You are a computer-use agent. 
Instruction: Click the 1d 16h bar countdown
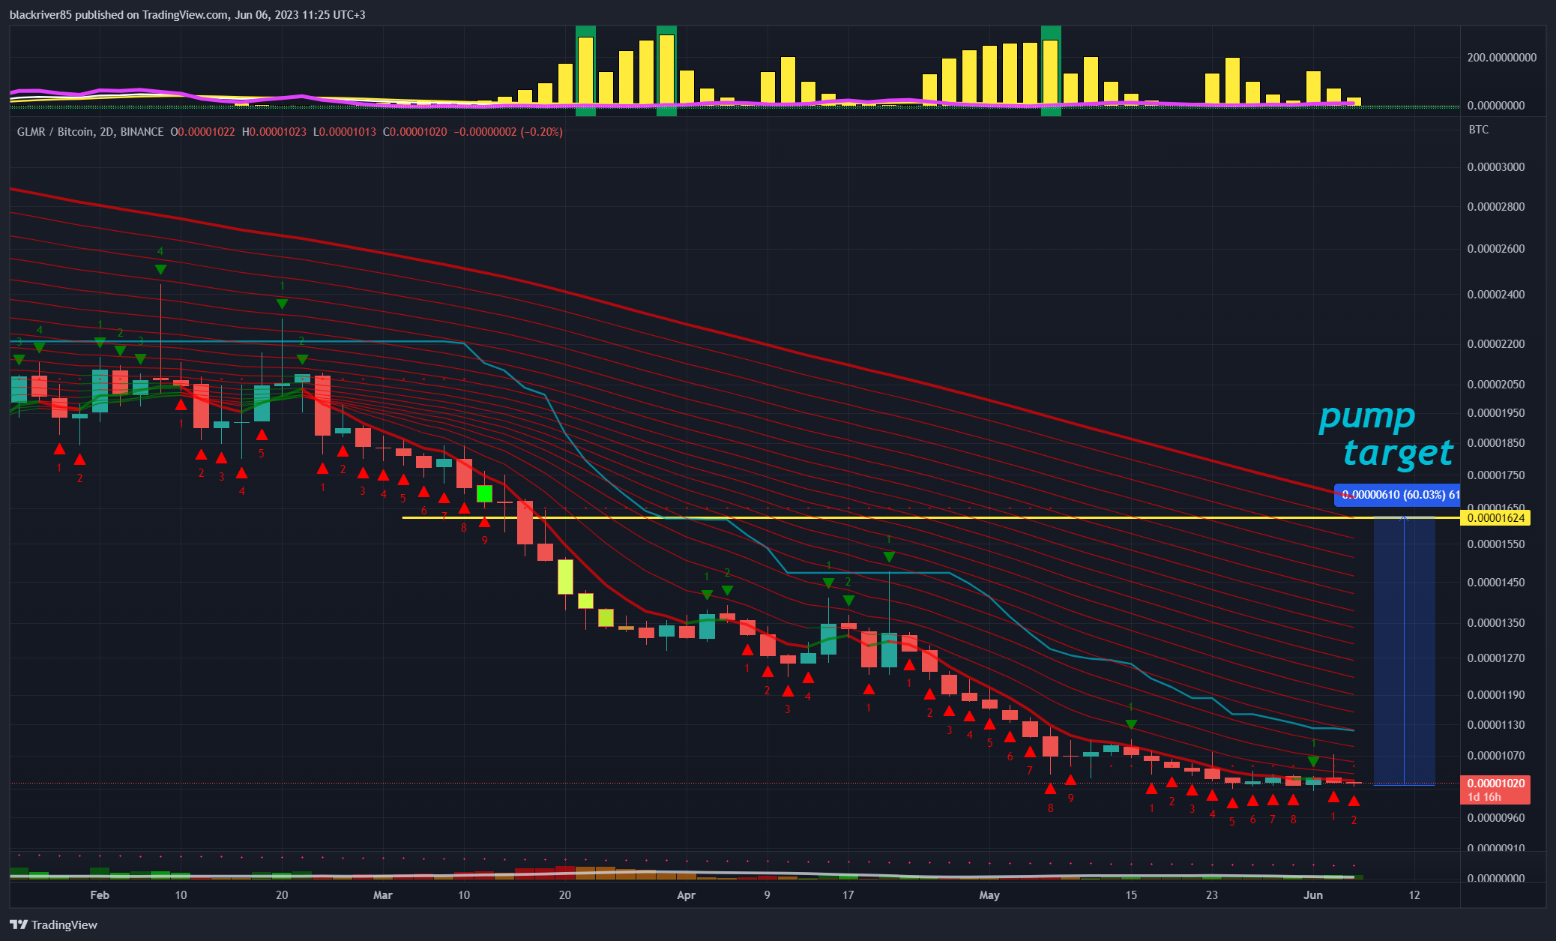(1484, 797)
